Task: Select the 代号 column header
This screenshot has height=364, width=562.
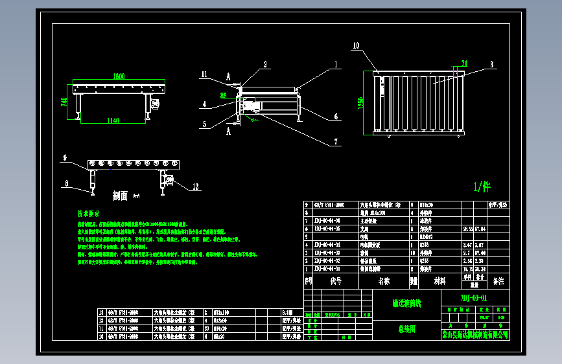Action: (x=336, y=281)
